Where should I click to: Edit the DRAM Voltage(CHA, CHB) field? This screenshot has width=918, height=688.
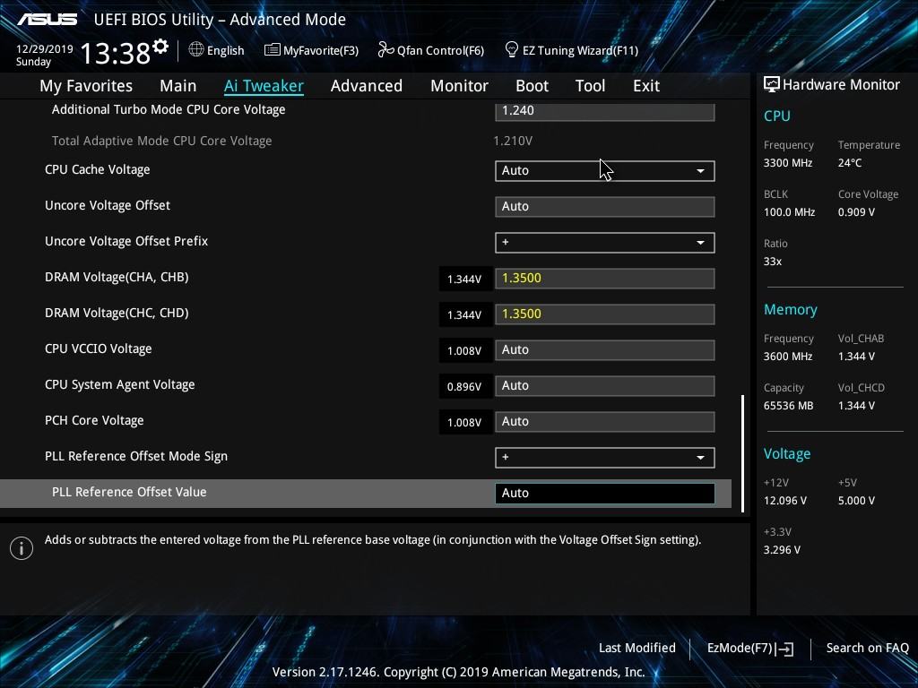point(605,279)
